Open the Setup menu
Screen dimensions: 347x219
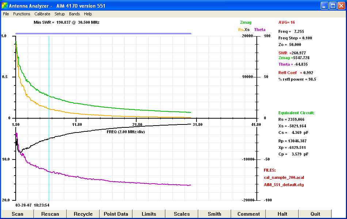pos(60,14)
